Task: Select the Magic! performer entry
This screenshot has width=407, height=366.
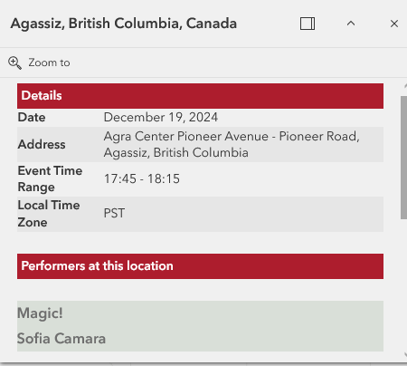Action: click(40, 313)
